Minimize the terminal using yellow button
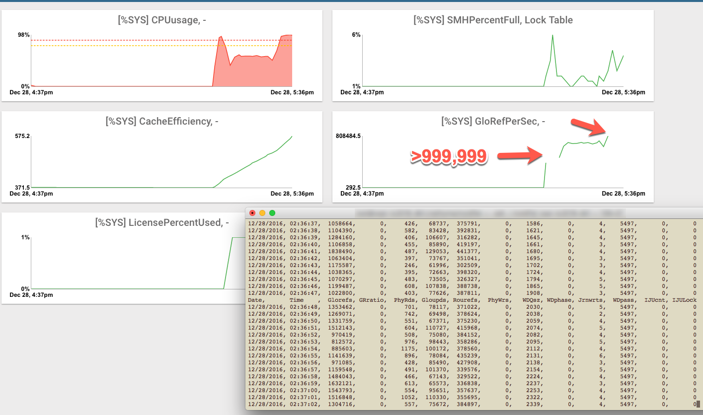 pos(262,213)
